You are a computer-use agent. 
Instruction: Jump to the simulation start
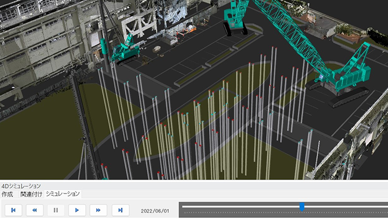tap(14, 210)
